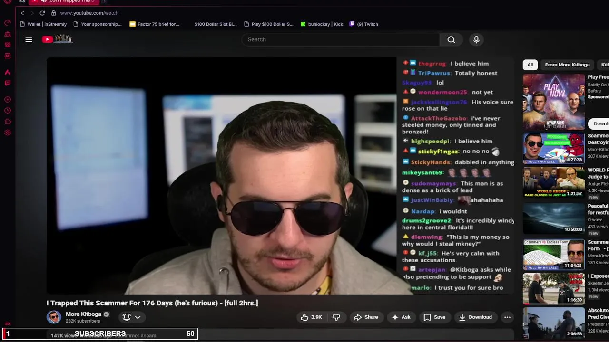The height and width of the screenshot is (342, 609).
Task: Click the More Kitboga channel name
Action: coord(83,314)
